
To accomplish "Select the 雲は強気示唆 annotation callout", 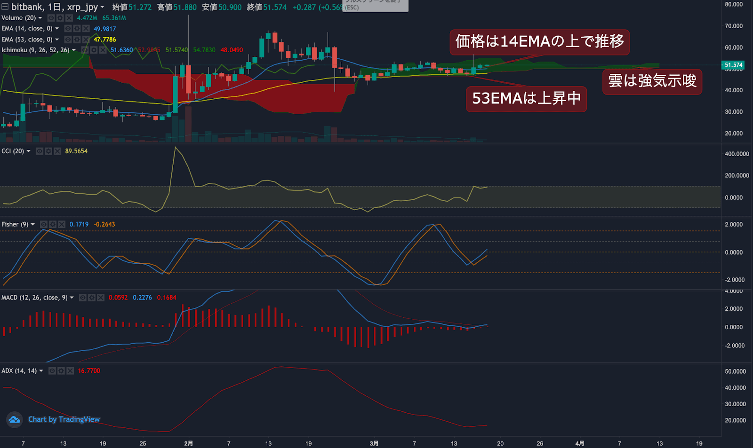I will pos(652,81).
